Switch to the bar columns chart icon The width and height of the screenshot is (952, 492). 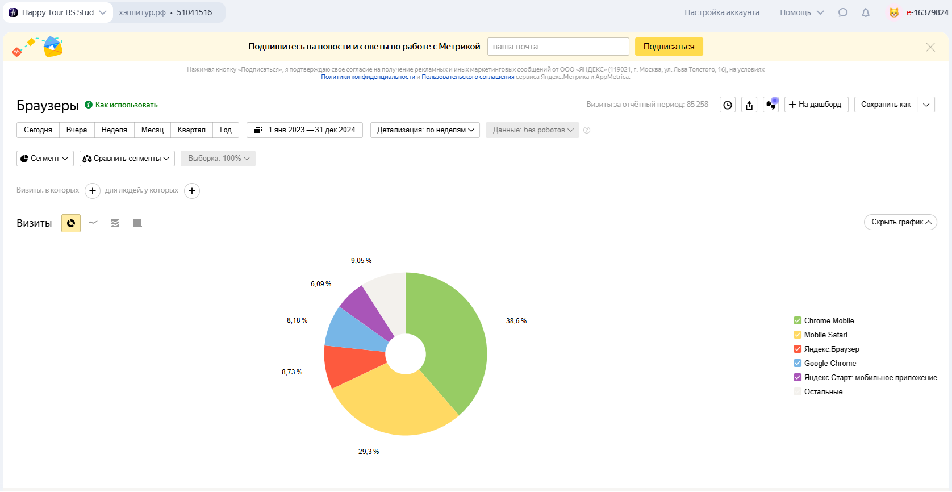[x=137, y=223]
